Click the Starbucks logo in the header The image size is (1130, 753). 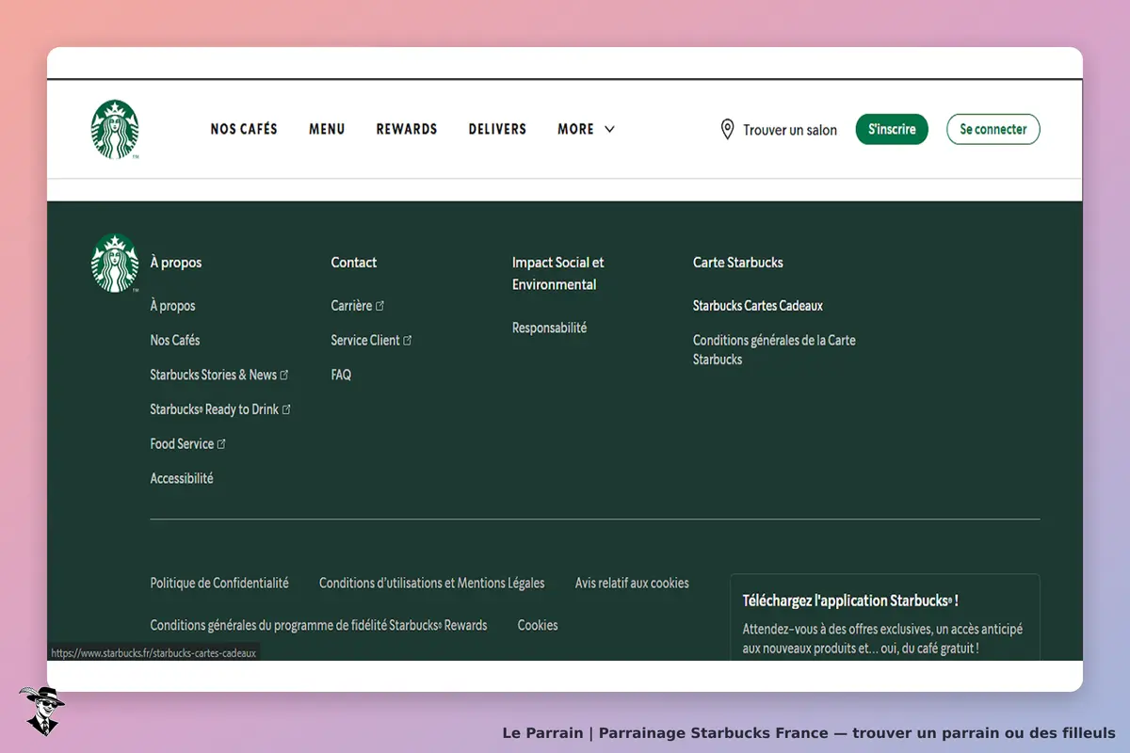[115, 129]
